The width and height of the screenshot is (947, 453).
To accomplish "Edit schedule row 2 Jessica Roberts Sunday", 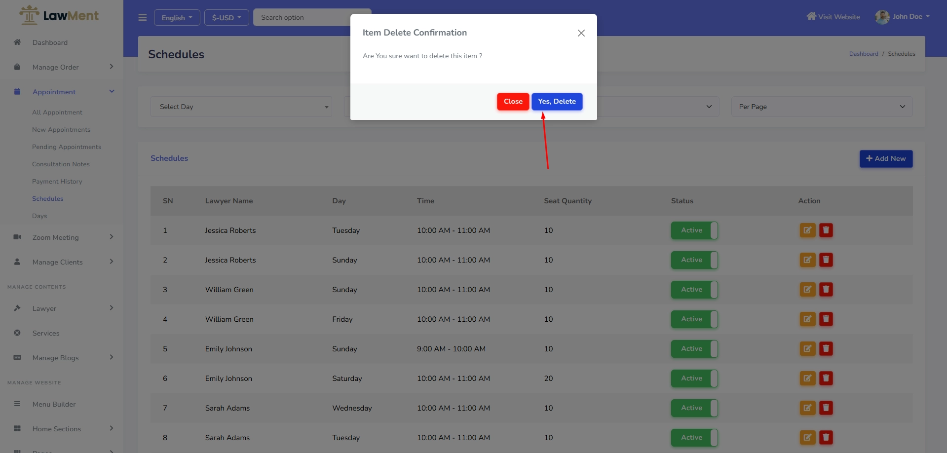I will point(807,260).
